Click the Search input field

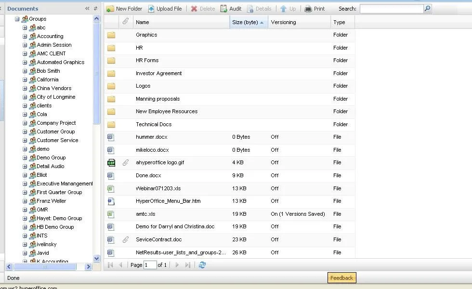click(392, 9)
